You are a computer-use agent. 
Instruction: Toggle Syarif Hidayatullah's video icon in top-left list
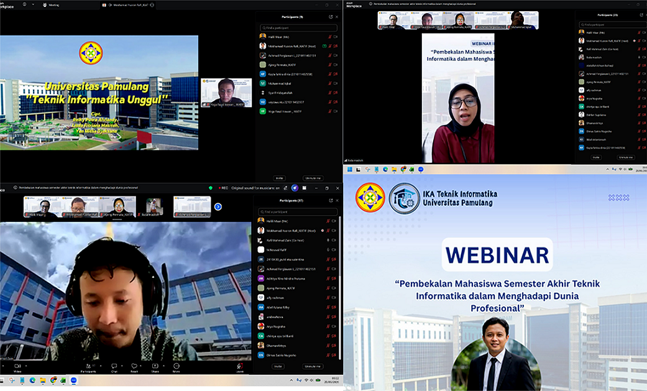[336, 93]
